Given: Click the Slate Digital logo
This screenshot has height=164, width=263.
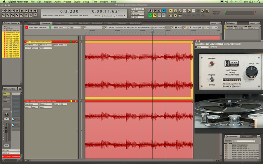Looking at the screenshot, I should coord(232,64).
